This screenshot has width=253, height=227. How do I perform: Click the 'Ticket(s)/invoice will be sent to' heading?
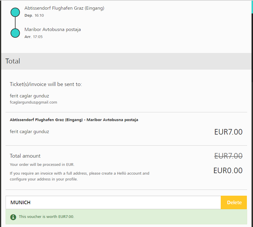pos(46,84)
